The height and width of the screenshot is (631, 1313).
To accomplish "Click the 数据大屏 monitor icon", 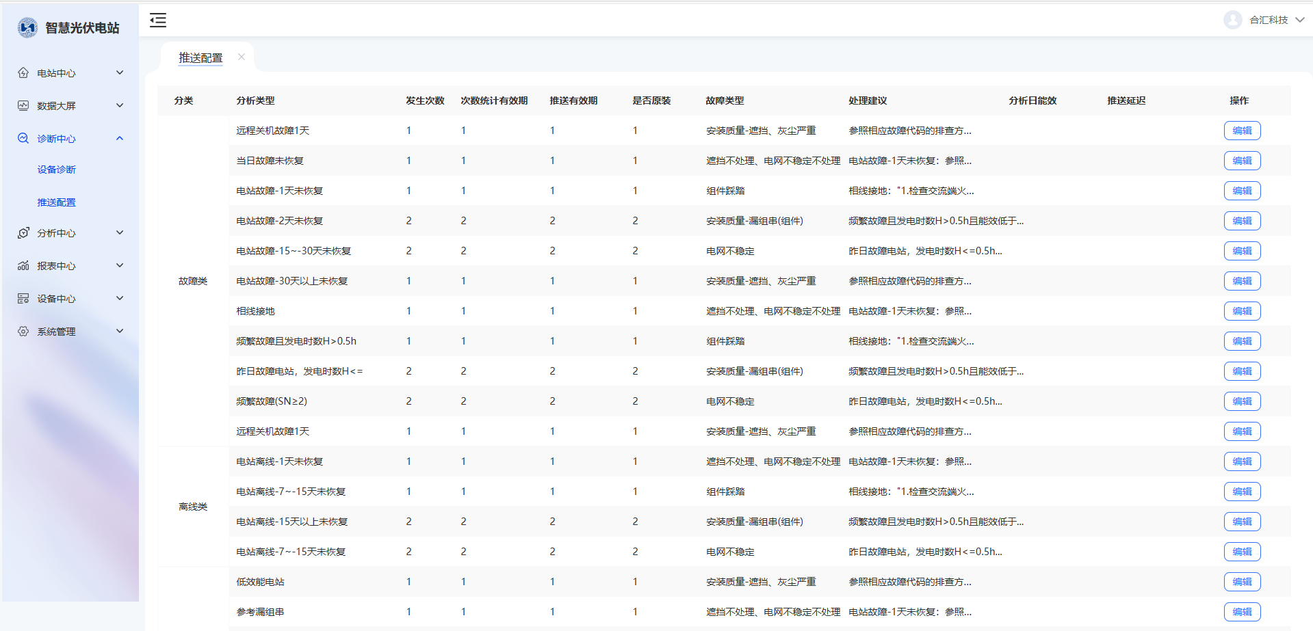I will coord(23,106).
